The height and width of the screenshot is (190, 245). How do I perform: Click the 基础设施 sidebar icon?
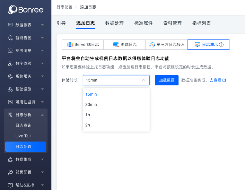pos(10,89)
